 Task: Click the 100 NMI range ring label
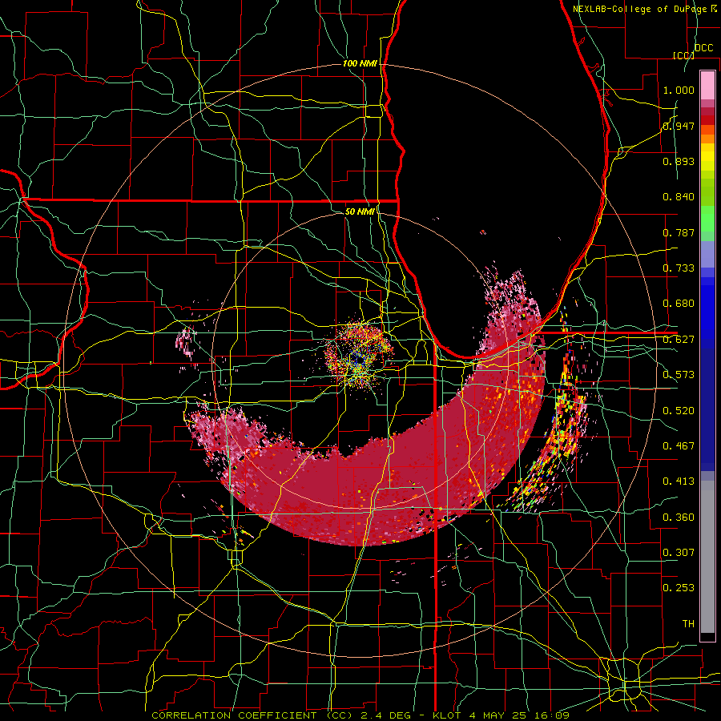click(360, 63)
